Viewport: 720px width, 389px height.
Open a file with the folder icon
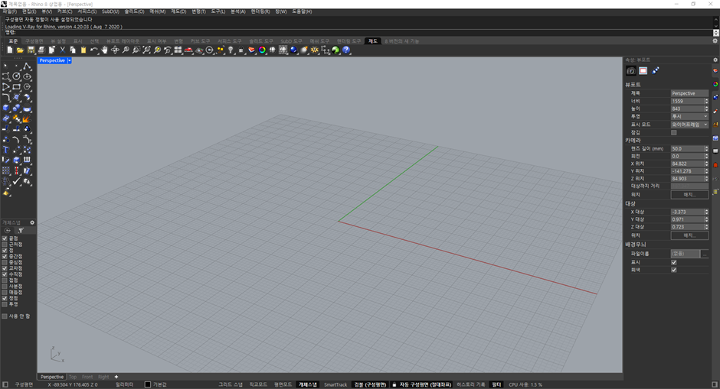(20, 50)
